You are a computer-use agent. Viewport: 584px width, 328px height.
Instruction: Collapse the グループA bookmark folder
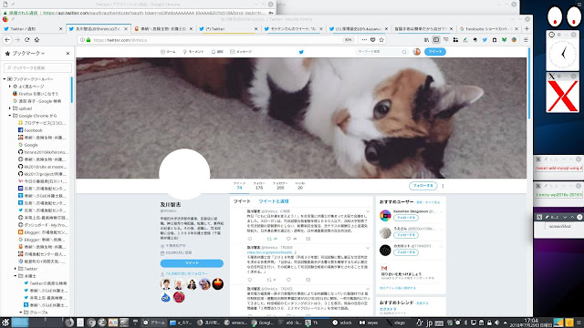[21, 313]
